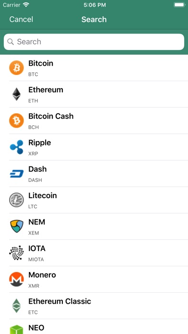188x334 pixels.
Task: Select the Ethereum diamond logo
Action: click(x=16, y=94)
